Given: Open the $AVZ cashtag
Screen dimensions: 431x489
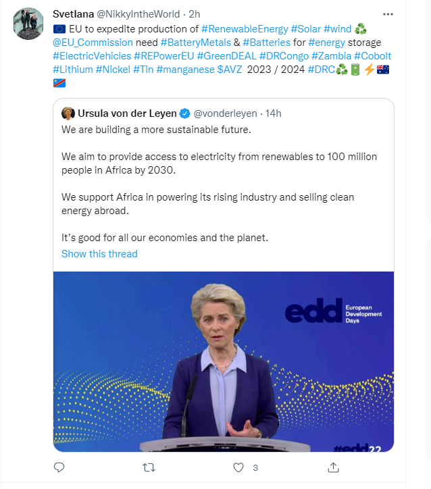Looking at the screenshot, I should 230,70.
